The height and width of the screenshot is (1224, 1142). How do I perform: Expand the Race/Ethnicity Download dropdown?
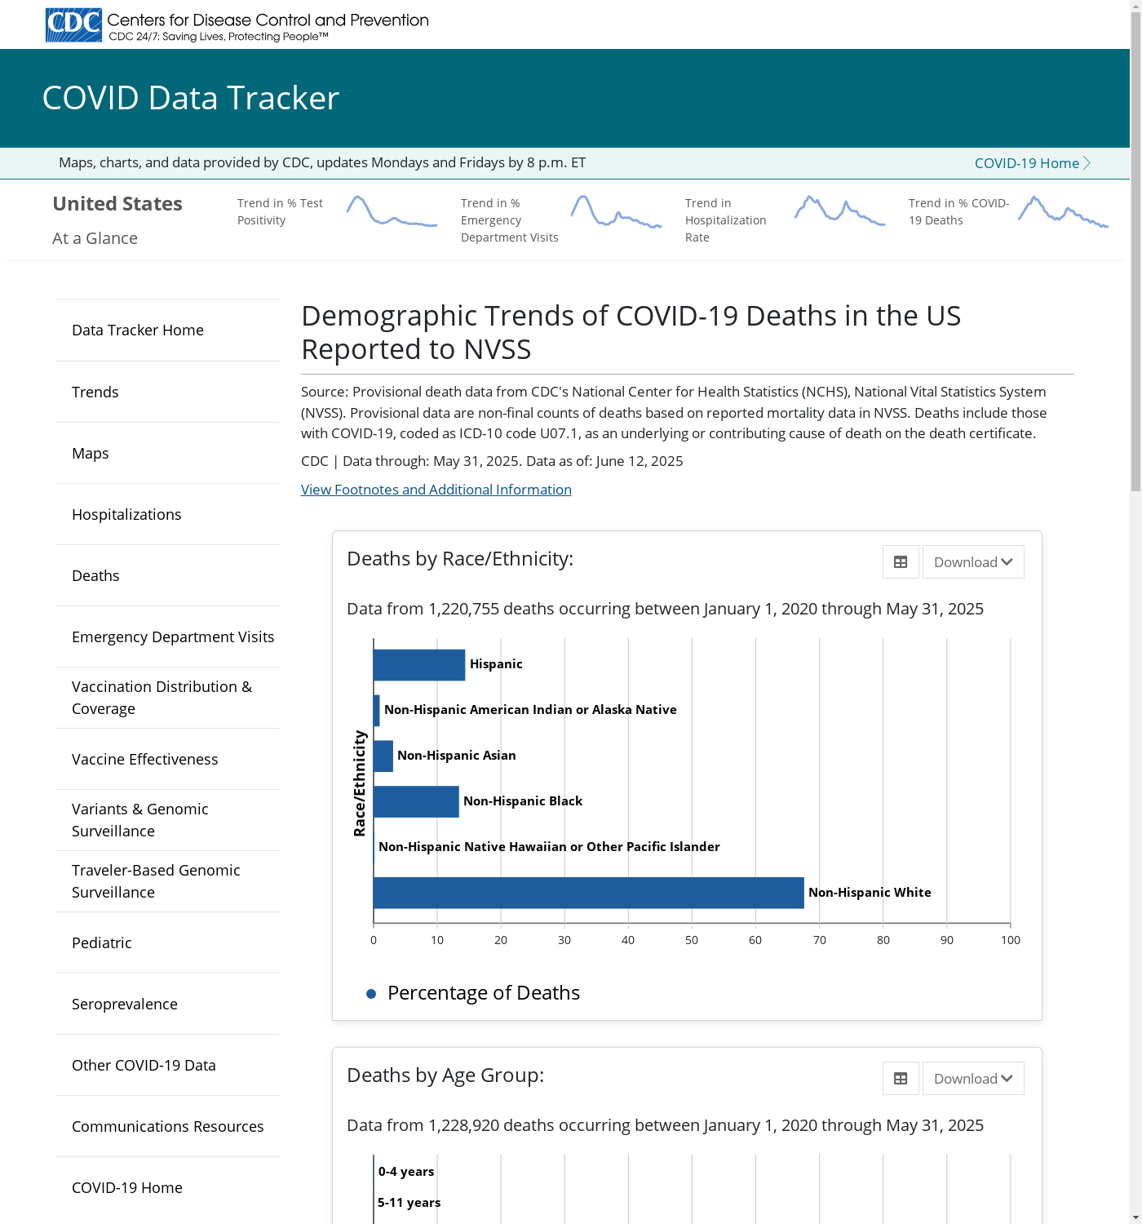[973, 562]
